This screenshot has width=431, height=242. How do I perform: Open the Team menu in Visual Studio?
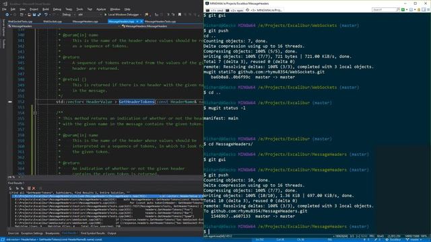click(69, 9)
